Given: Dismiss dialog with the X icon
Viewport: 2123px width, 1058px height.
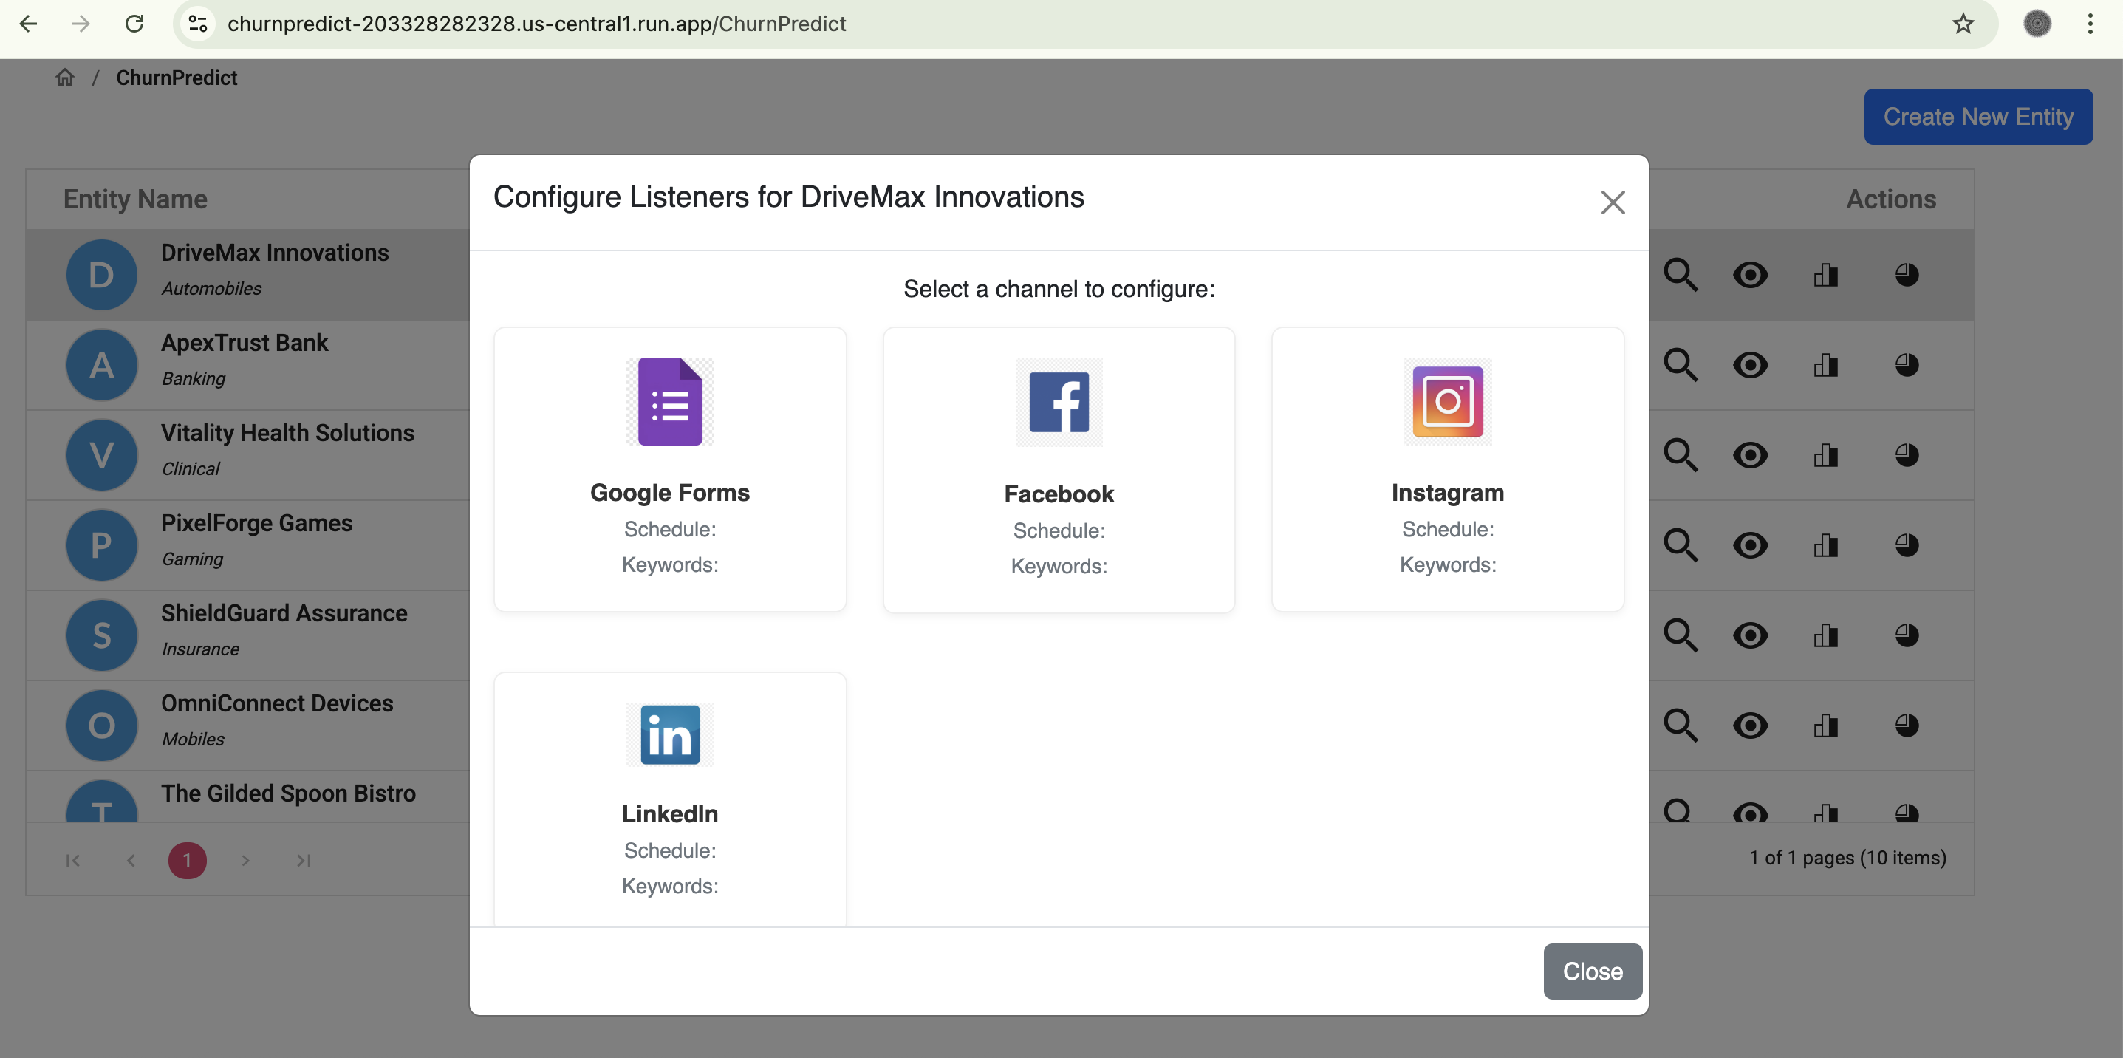Looking at the screenshot, I should 1612,202.
